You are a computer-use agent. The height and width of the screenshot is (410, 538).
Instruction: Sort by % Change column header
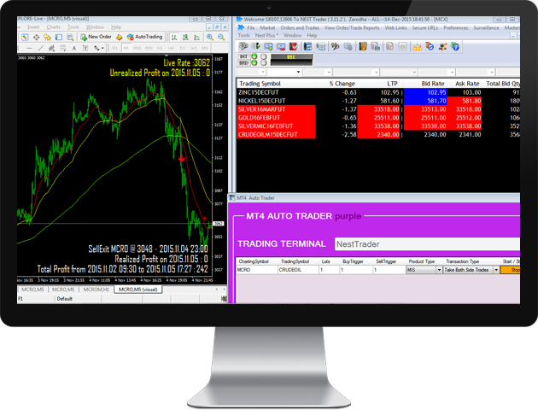click(x=342, y=84)
